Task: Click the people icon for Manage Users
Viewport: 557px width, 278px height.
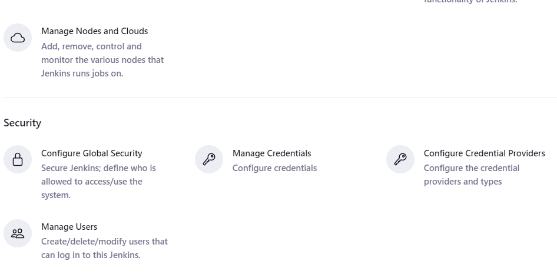Action: 18,233
